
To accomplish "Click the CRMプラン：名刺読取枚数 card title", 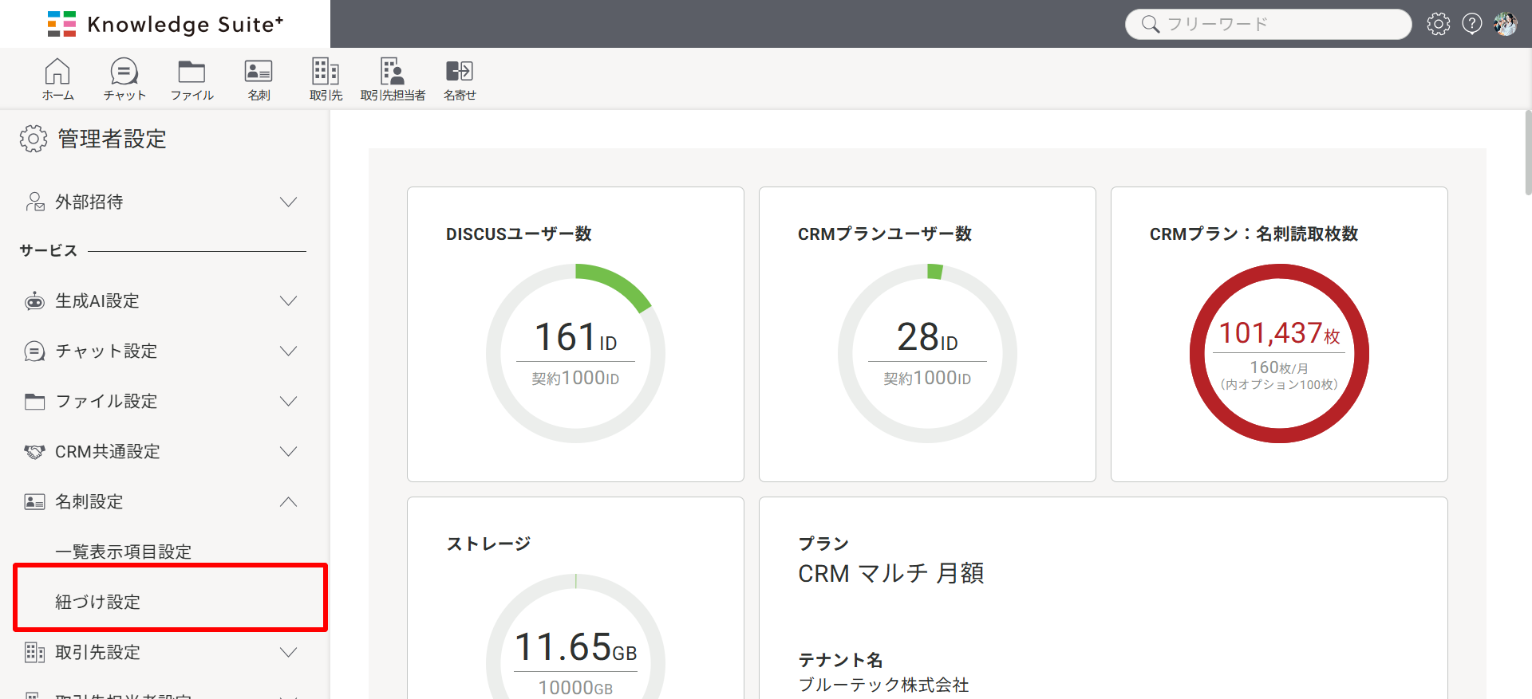I will pos(1254,234).
